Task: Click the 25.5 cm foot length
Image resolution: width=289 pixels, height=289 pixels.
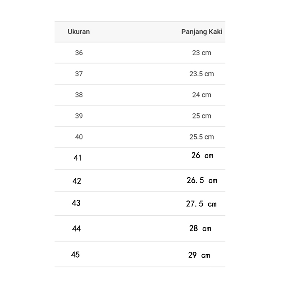Action: [202, 137]
